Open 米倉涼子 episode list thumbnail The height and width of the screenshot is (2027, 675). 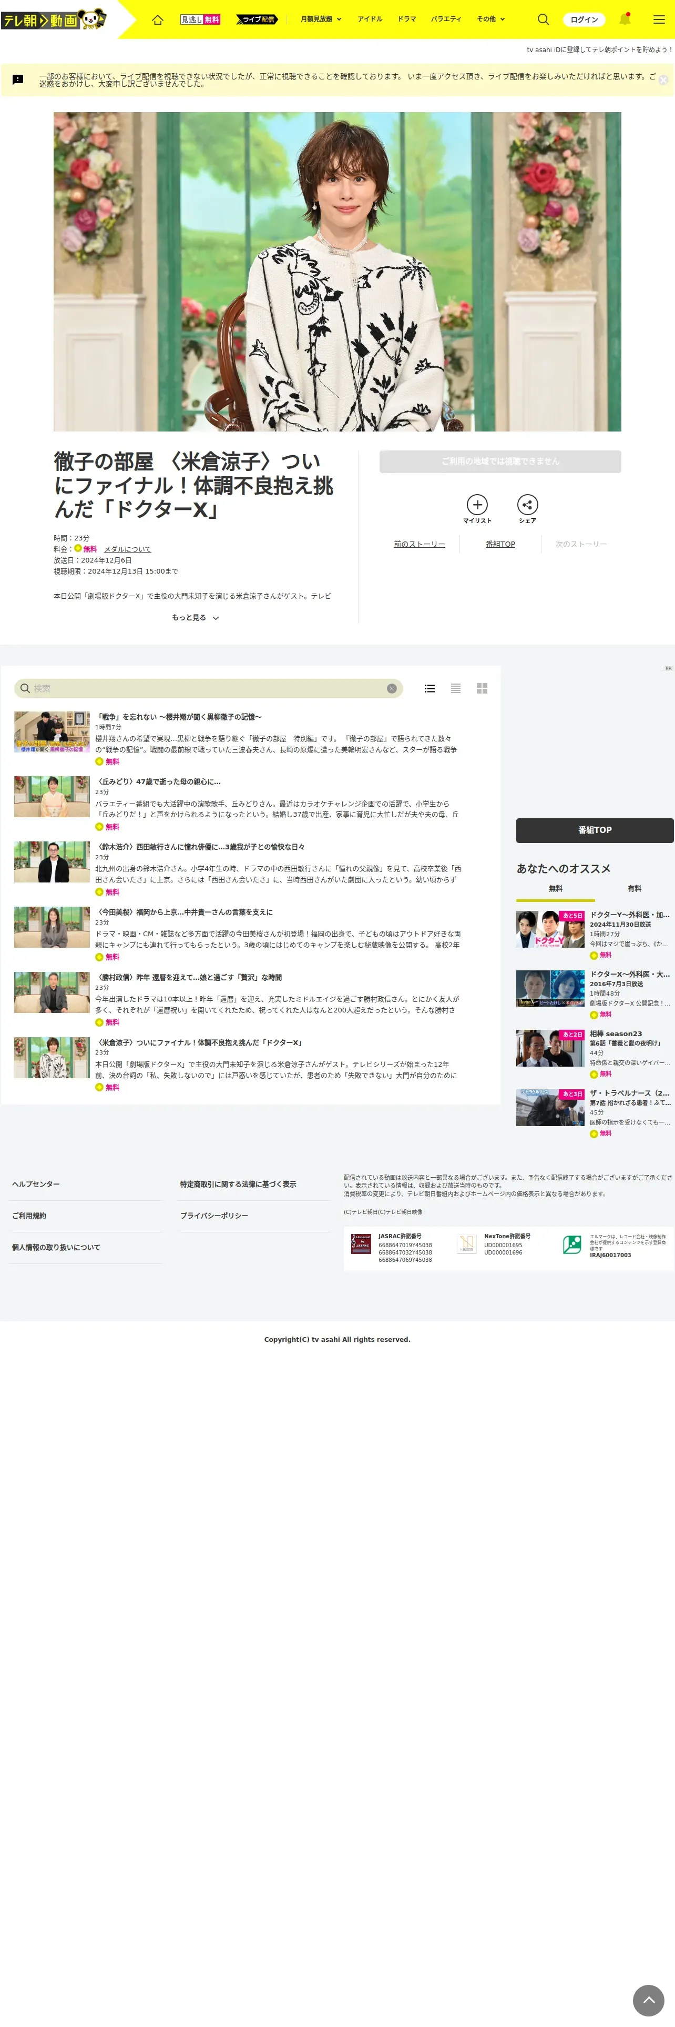pos(52,1058)
